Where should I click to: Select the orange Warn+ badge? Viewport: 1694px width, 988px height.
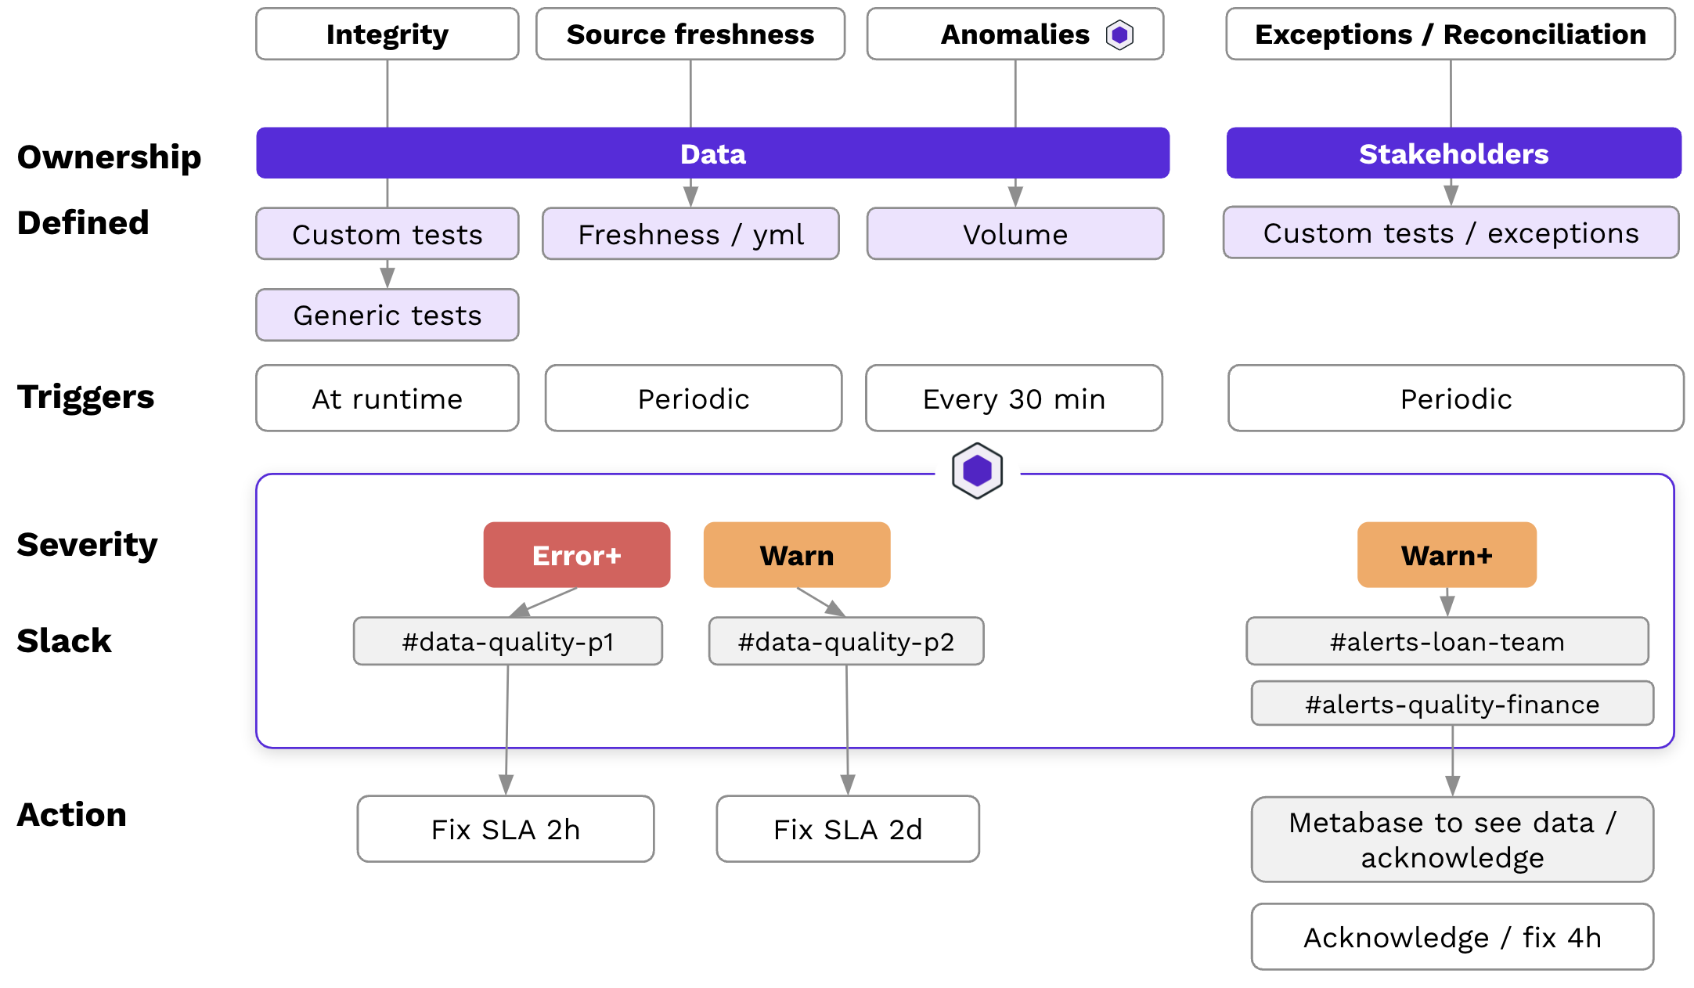(x=1446, y=555)
